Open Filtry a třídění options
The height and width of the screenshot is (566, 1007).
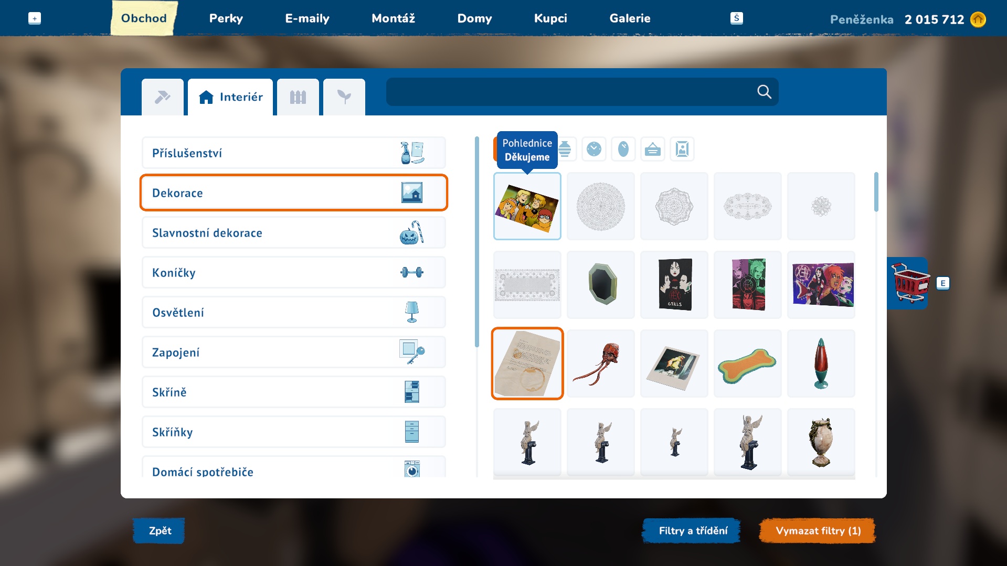point(693,531)
